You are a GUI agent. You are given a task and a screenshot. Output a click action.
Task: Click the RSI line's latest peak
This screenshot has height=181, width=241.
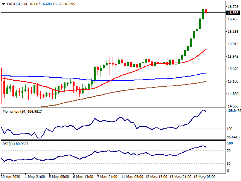pyautogui.click(x=203, y=146)
